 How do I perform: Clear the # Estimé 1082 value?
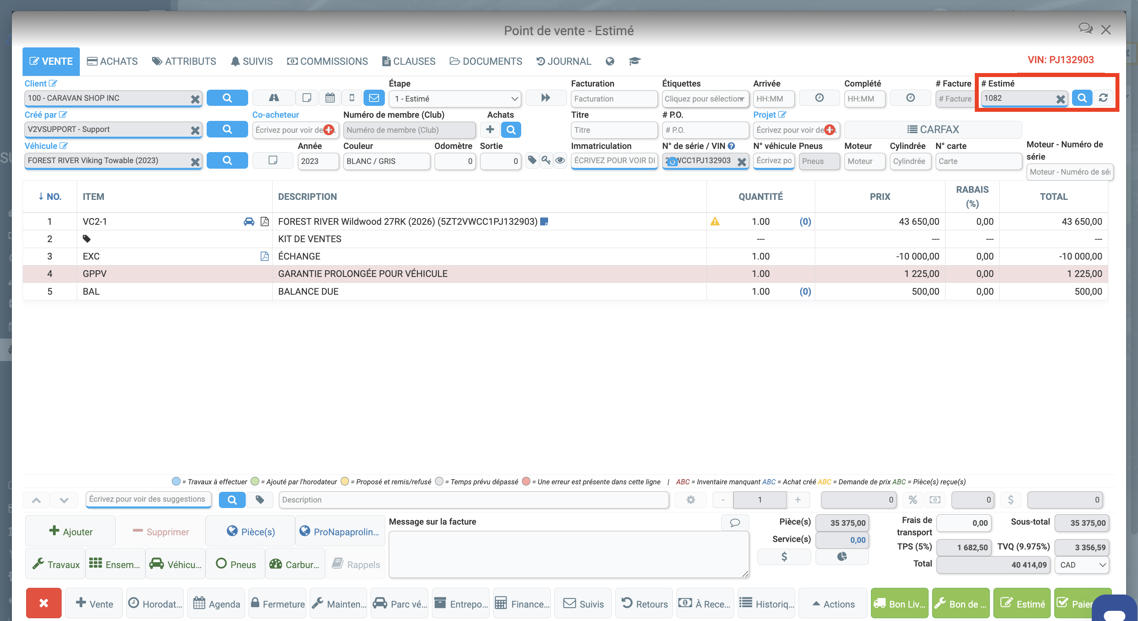(1060, 99)
